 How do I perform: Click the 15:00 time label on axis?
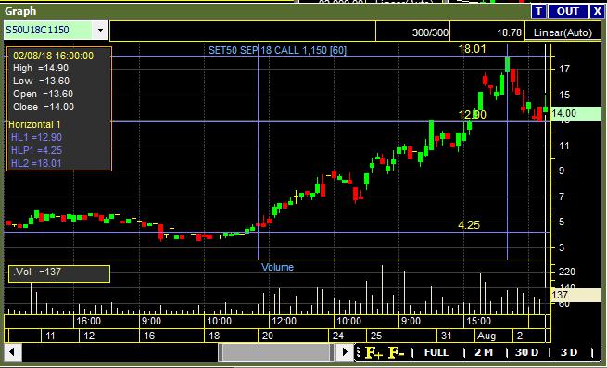coord(478,321)
